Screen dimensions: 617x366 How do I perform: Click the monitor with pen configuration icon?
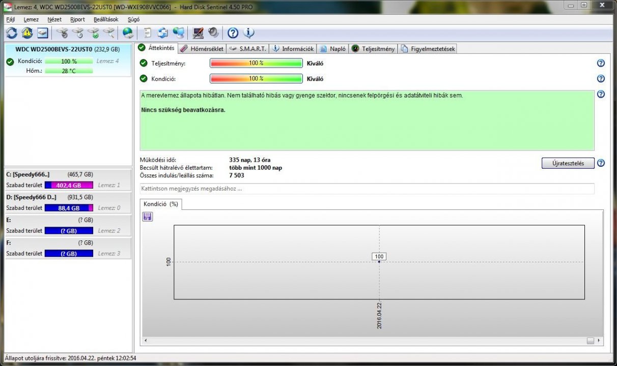(x=198, y=33)
